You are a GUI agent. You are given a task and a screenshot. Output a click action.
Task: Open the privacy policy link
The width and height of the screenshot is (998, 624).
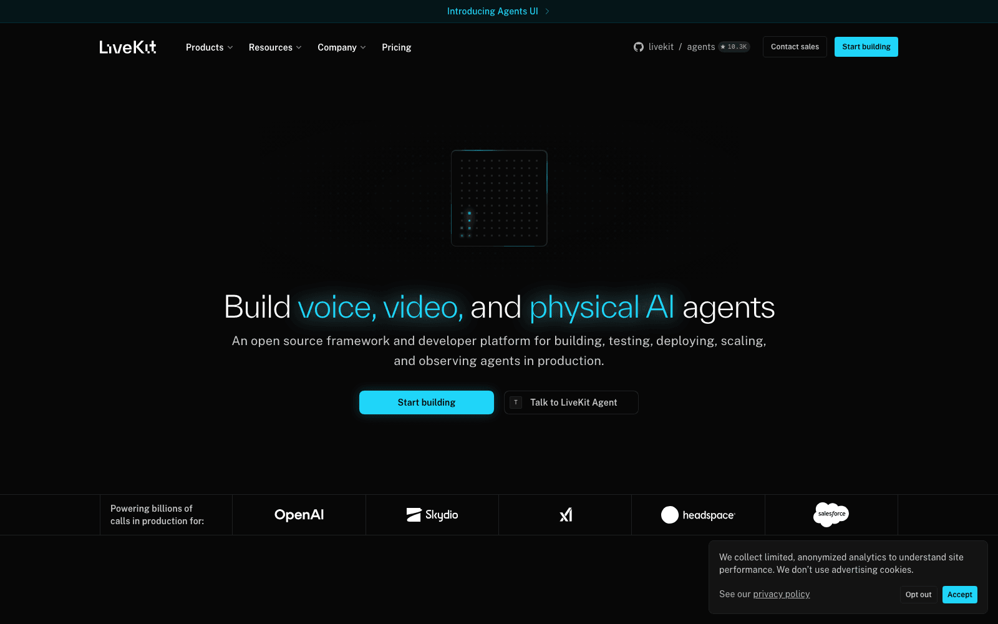pos(782,594)
